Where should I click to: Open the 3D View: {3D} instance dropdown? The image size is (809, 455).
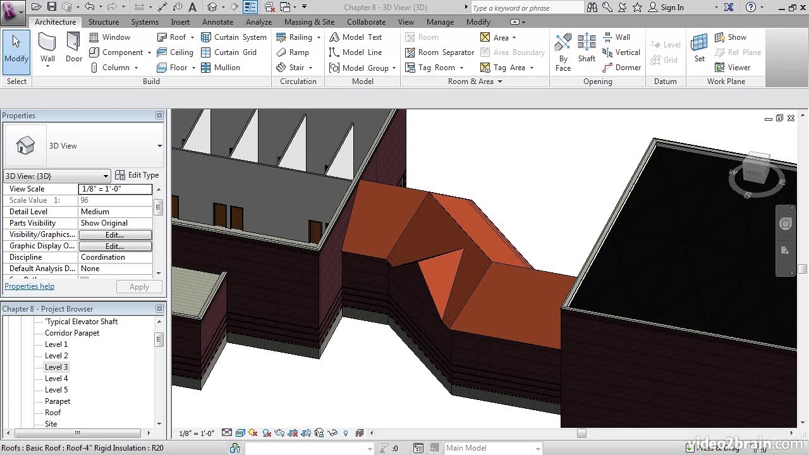[x=106, y=176]
